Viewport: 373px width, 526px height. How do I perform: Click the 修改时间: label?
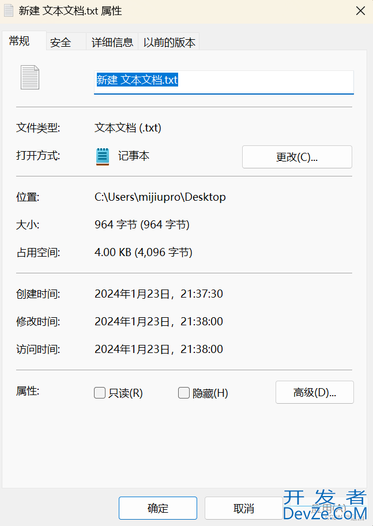(x=38, y=322)
